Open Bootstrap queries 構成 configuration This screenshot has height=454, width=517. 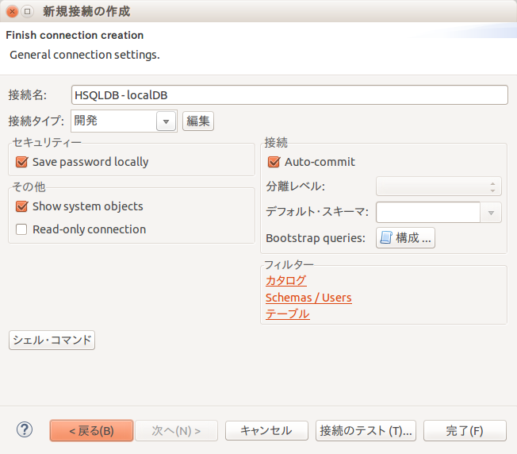405,237
